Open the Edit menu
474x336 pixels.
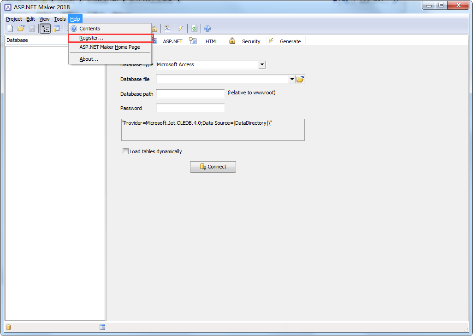click(x=30, y=19)
